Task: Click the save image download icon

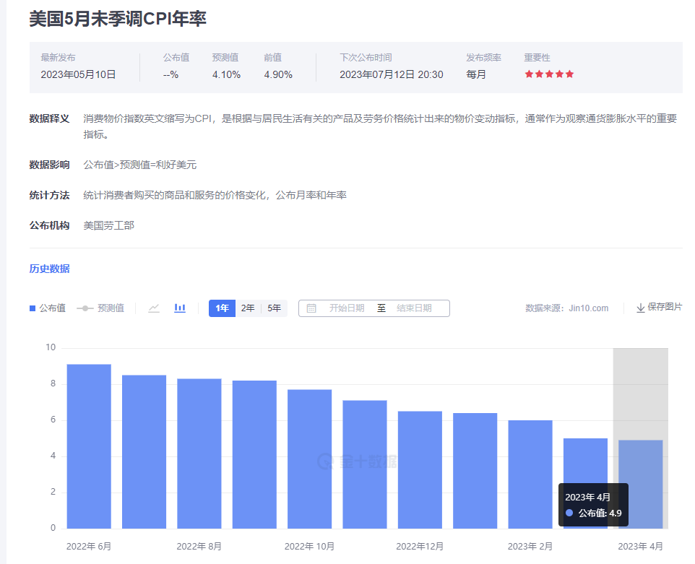Action: click(x=641, y=308)
